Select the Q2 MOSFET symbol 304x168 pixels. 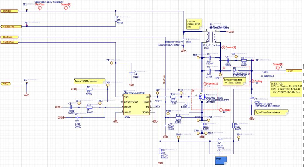(x=202, y=97)
